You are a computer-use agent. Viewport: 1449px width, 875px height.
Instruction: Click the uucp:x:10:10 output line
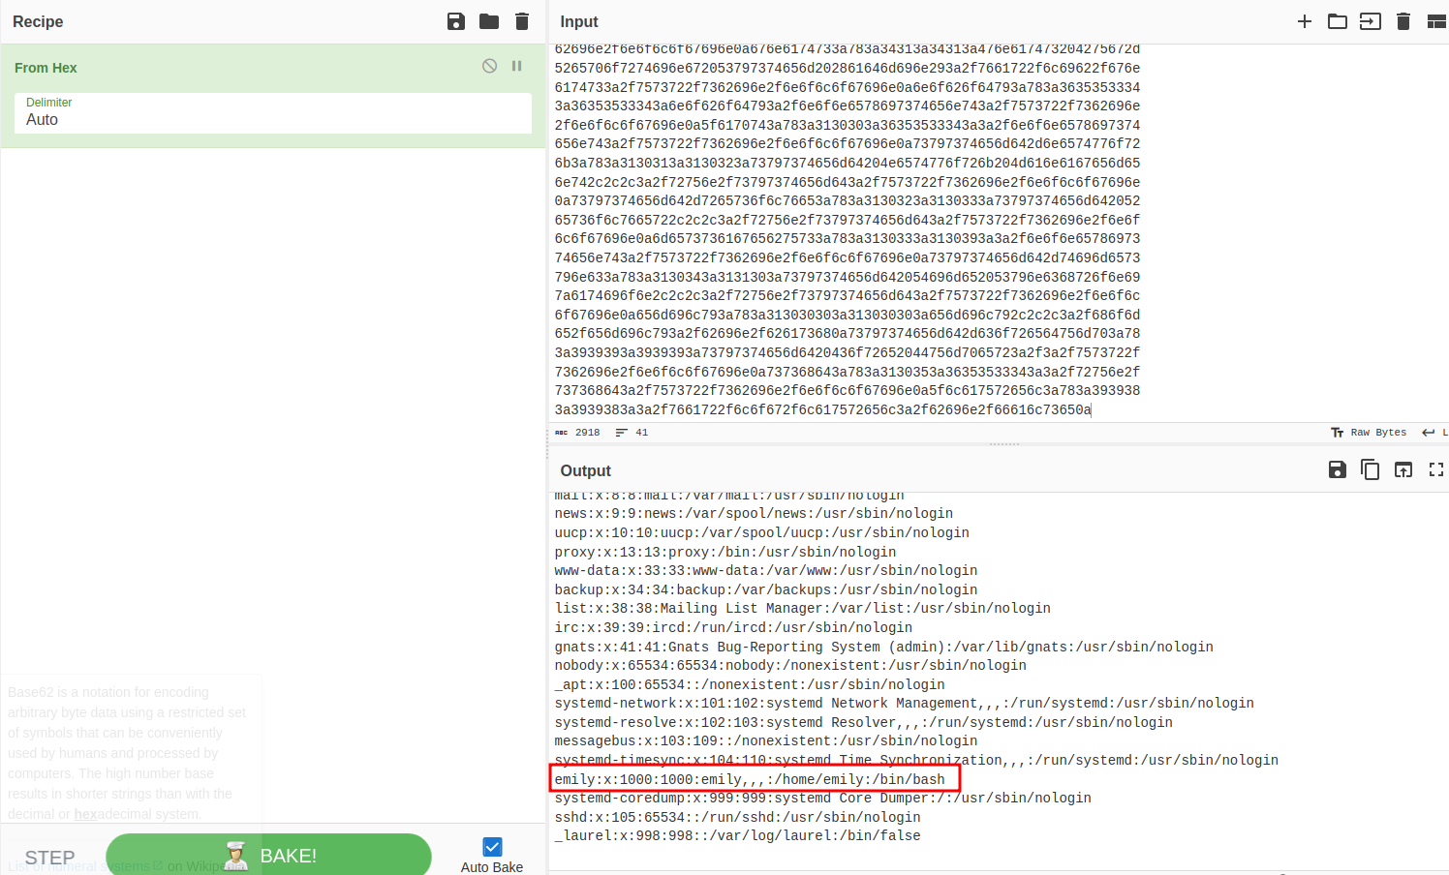[x=761, y=533]
